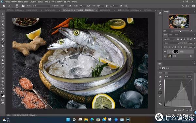Click the Navigator zoom slider handle
Viewport: 196px width, 123px height.
180,31
